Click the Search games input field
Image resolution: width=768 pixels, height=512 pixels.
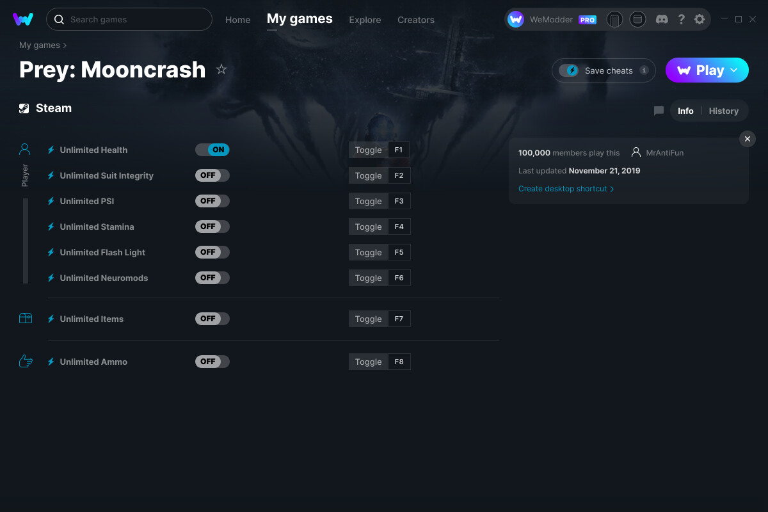tap(129, 19)
